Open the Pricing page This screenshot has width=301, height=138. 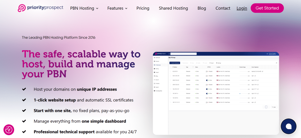(x=143, y=8)
